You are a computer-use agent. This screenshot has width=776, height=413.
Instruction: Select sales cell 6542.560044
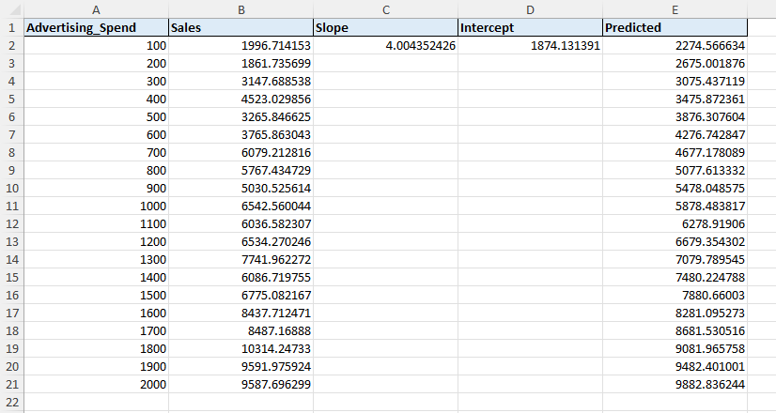241,206
